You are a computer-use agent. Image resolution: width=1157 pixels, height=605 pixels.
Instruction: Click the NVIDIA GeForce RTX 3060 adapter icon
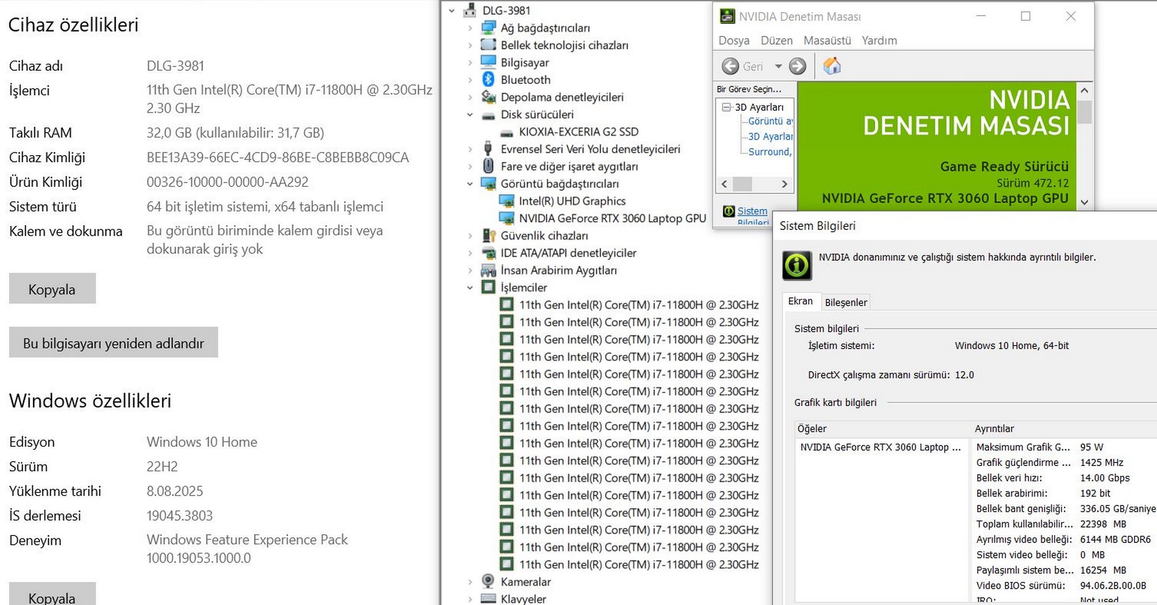tap(507, 218)
